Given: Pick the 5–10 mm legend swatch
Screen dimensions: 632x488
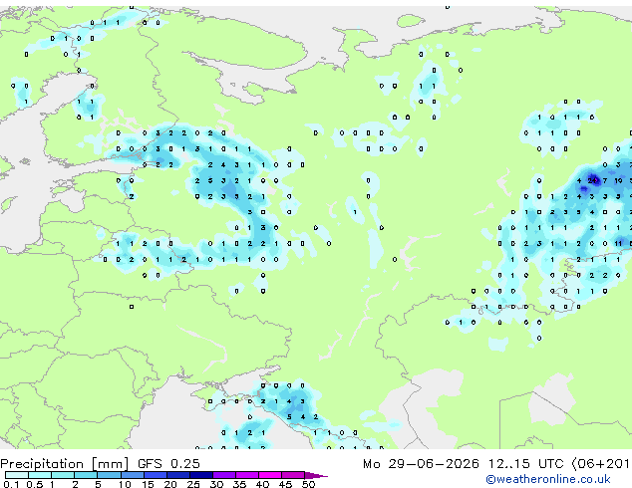Looking at the screenshot, I should (x=109, y=475).
